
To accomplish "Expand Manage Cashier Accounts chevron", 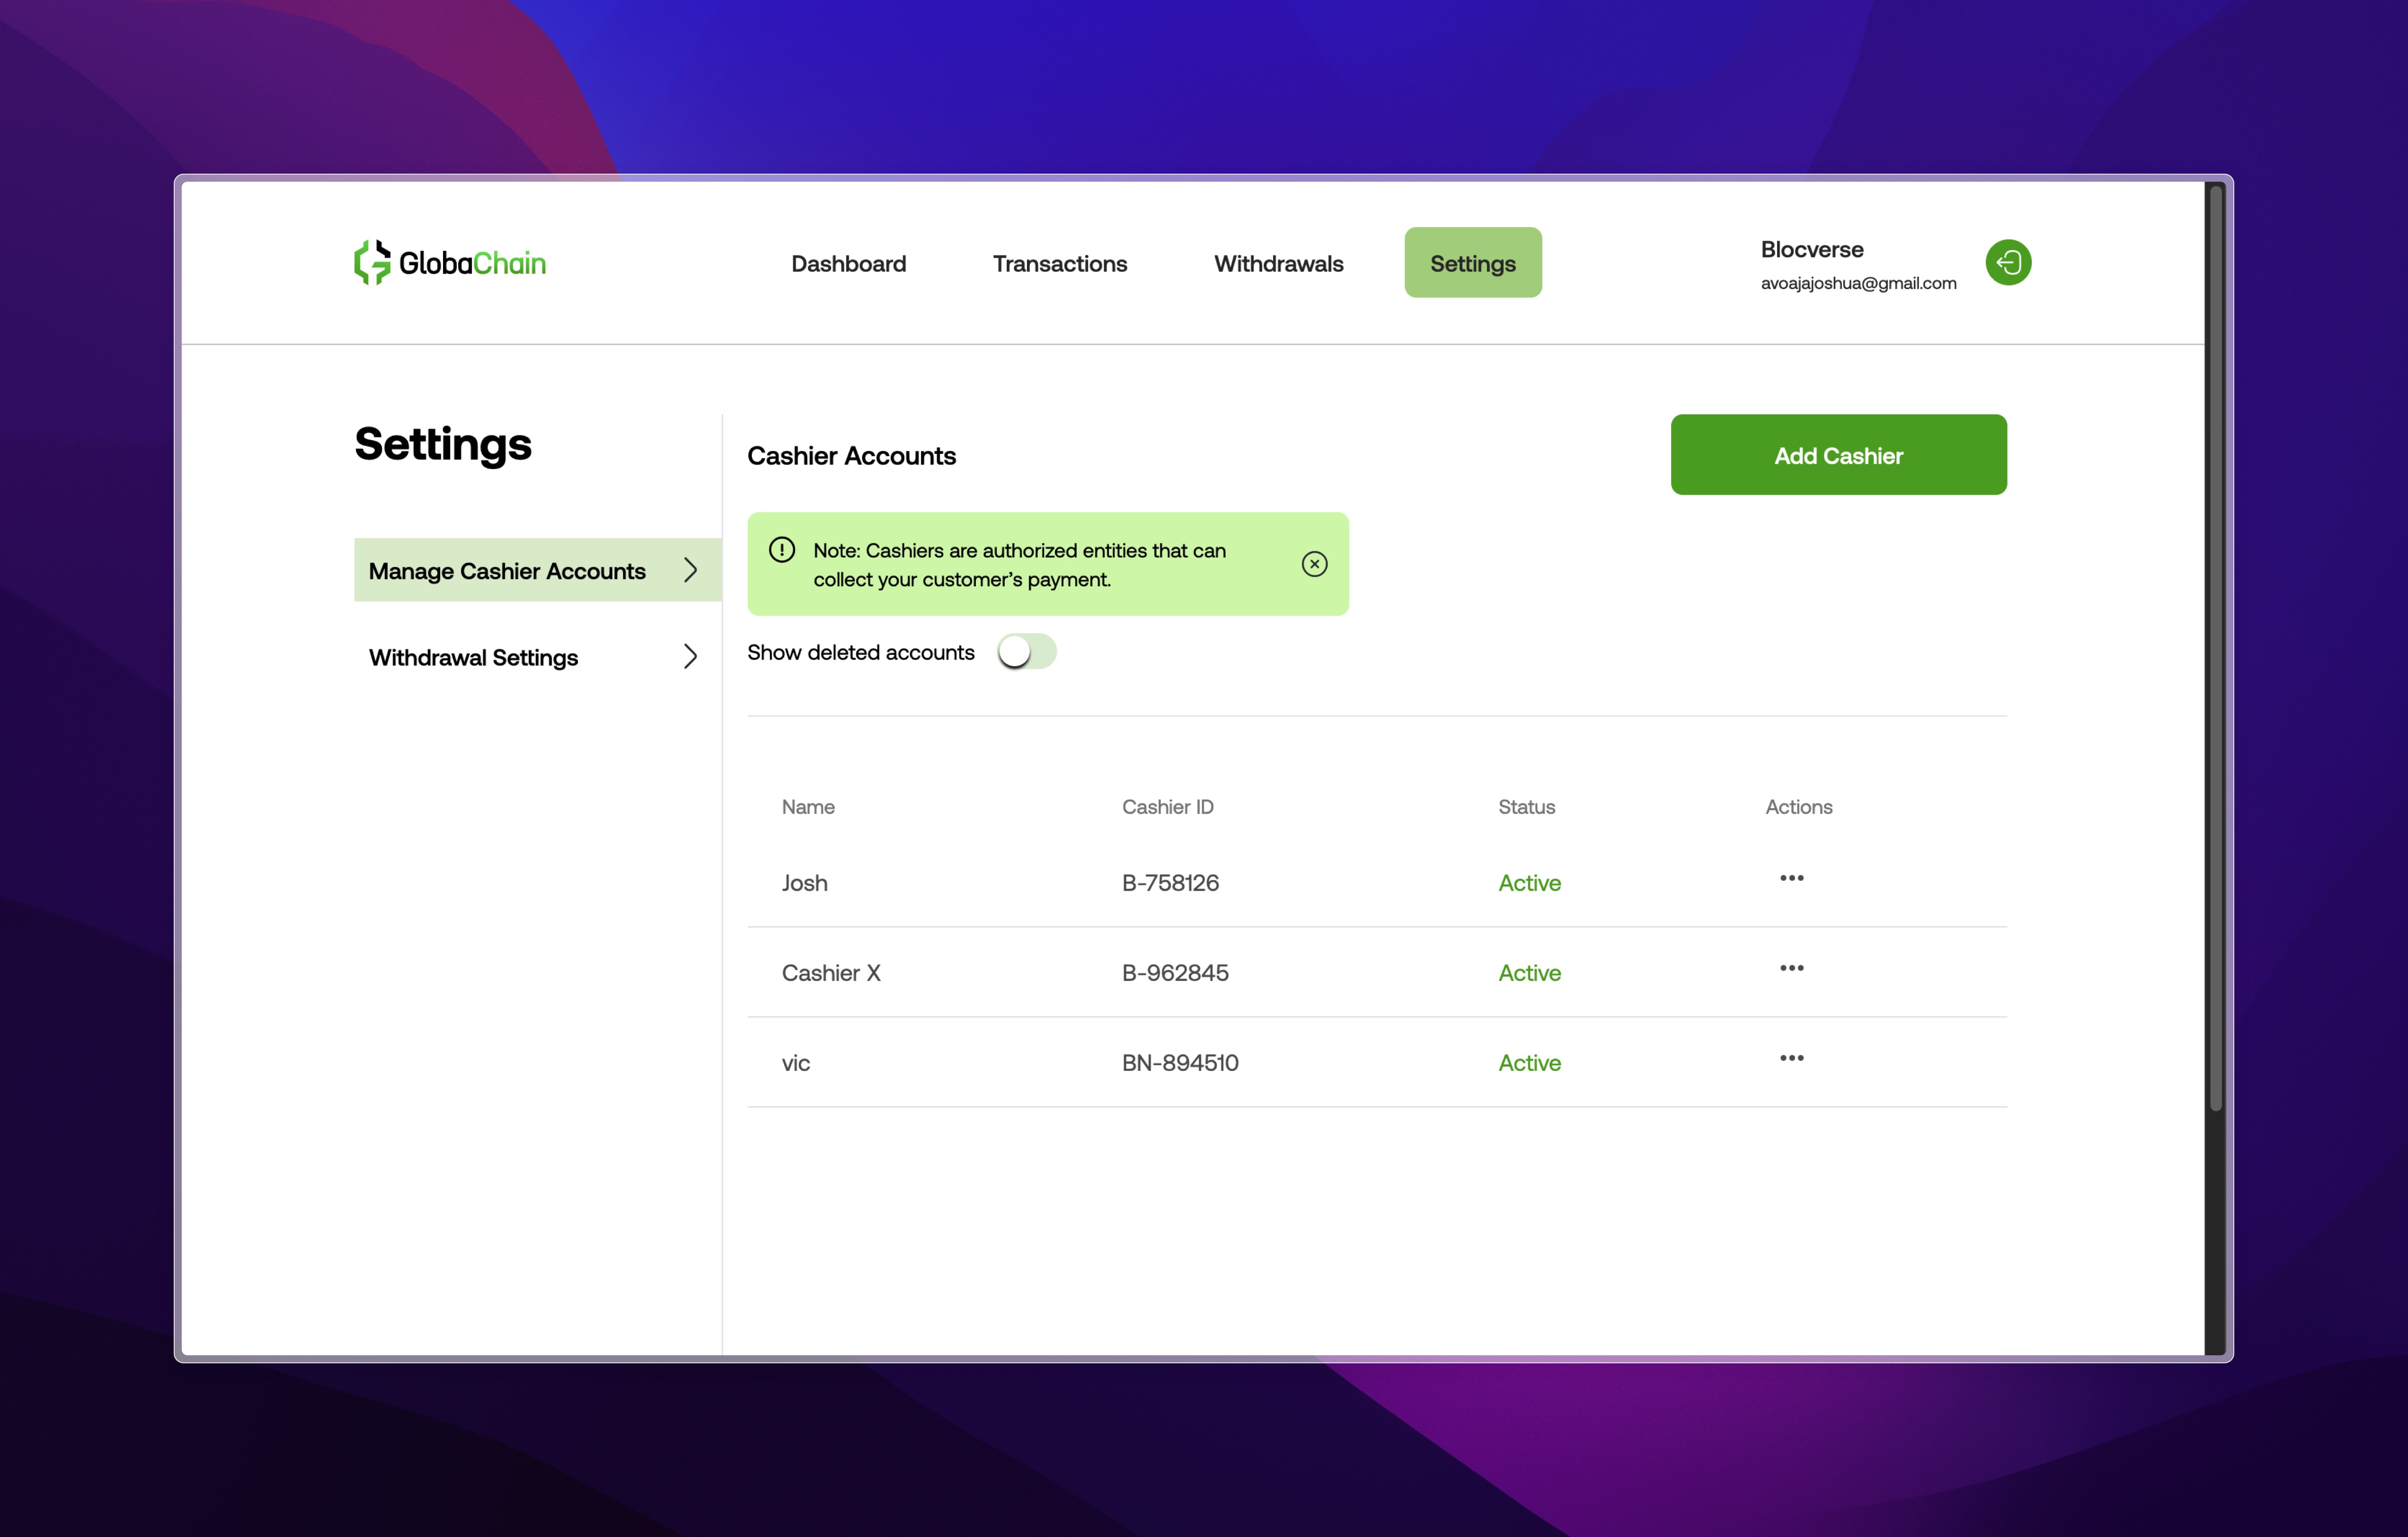I will coord(690,570).
